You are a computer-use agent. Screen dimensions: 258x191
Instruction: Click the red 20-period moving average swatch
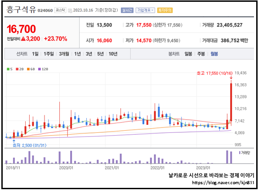click(x=17, y=69)
